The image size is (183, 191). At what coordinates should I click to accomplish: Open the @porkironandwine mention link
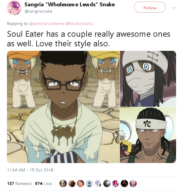tap(47, 23)
